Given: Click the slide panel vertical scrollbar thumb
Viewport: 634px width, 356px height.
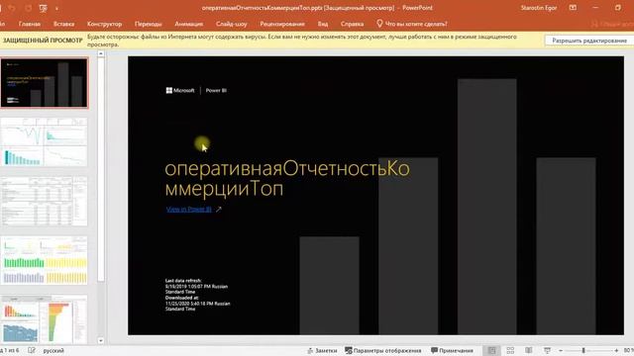Looking at the screenshot, I should tap(101, 169).
